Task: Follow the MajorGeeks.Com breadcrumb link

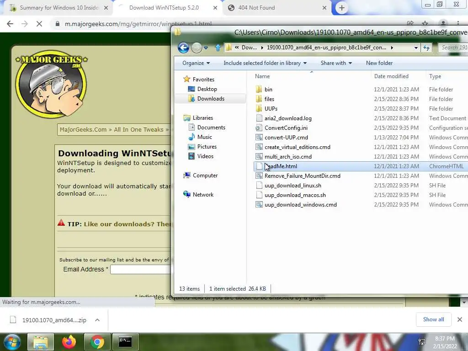Action: coord(83,129)
